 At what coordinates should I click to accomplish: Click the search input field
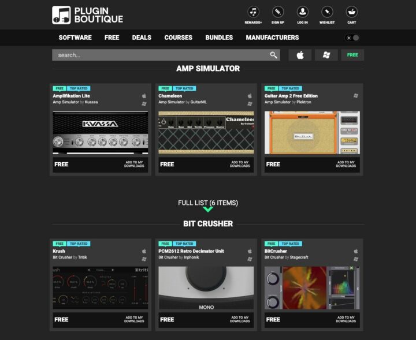159,55
